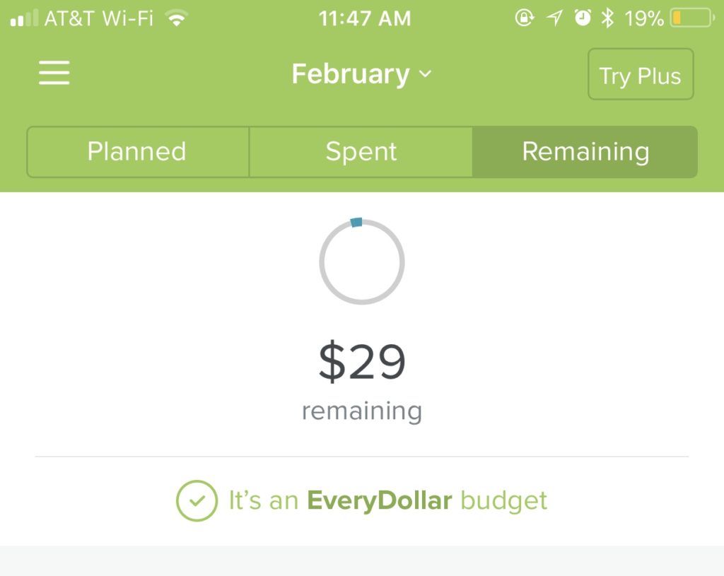Open the hamburger menu
Screen dimensions: 724x576
tap(54, 73)
